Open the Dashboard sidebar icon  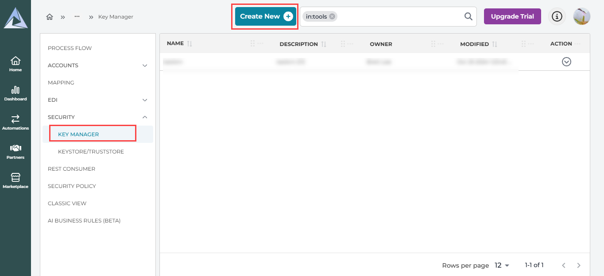tap(15, 93)
